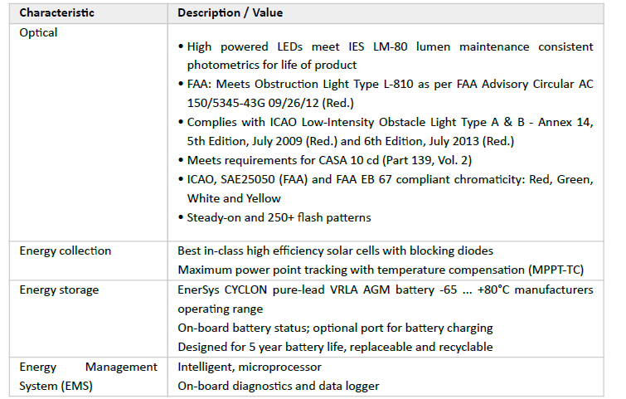Click the "Energy Management System (EMS)" cell label
Image resolution: width=626 pixels, height=399 pixels.
click(x=88, y=375)
